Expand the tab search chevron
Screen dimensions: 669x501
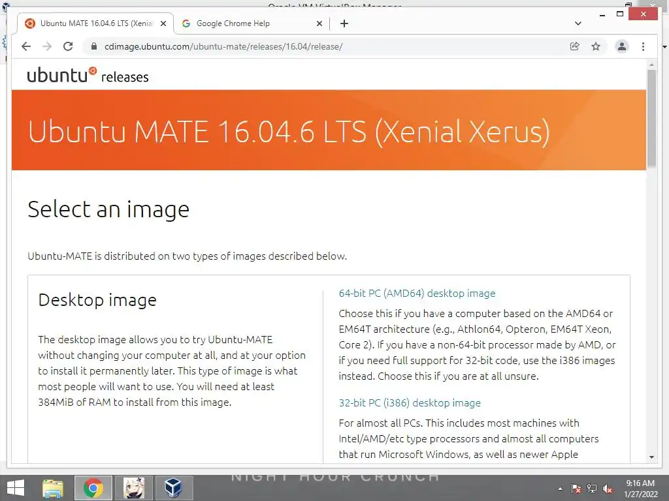(x=578, y=23)
